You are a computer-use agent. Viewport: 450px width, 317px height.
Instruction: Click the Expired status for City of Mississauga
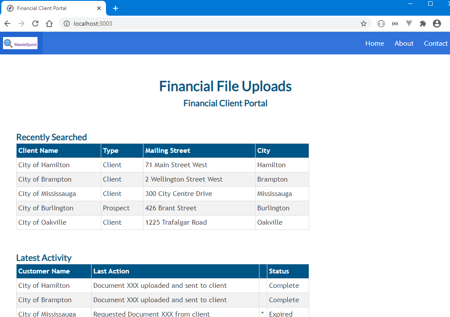coord(280,314)
